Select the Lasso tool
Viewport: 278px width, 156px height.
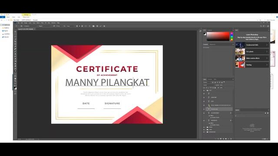click(x=15, y=36)
